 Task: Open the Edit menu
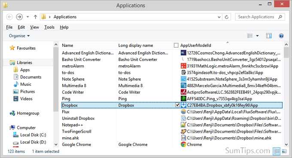(21, 27)
